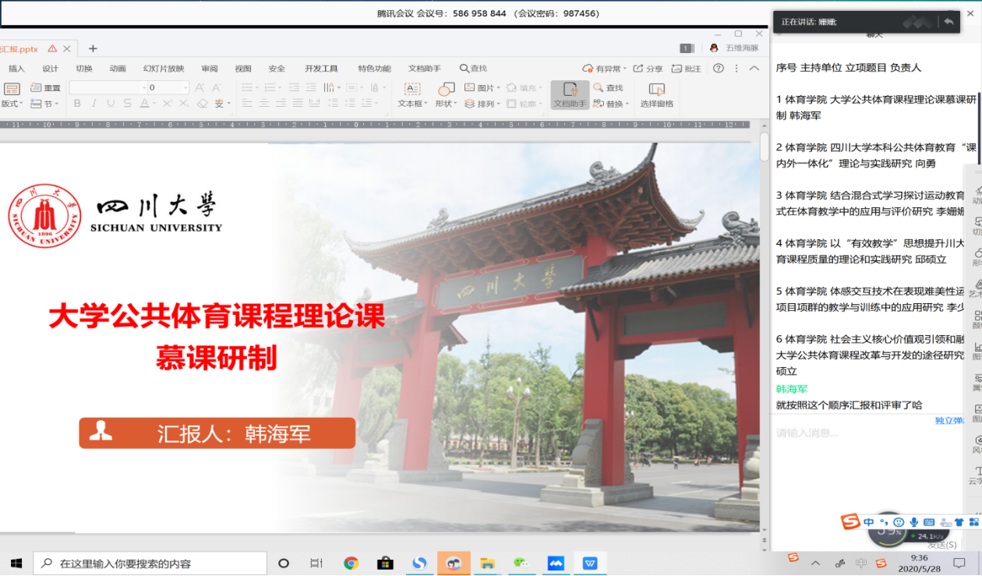Toggle underline text formatting

(110, 104)
